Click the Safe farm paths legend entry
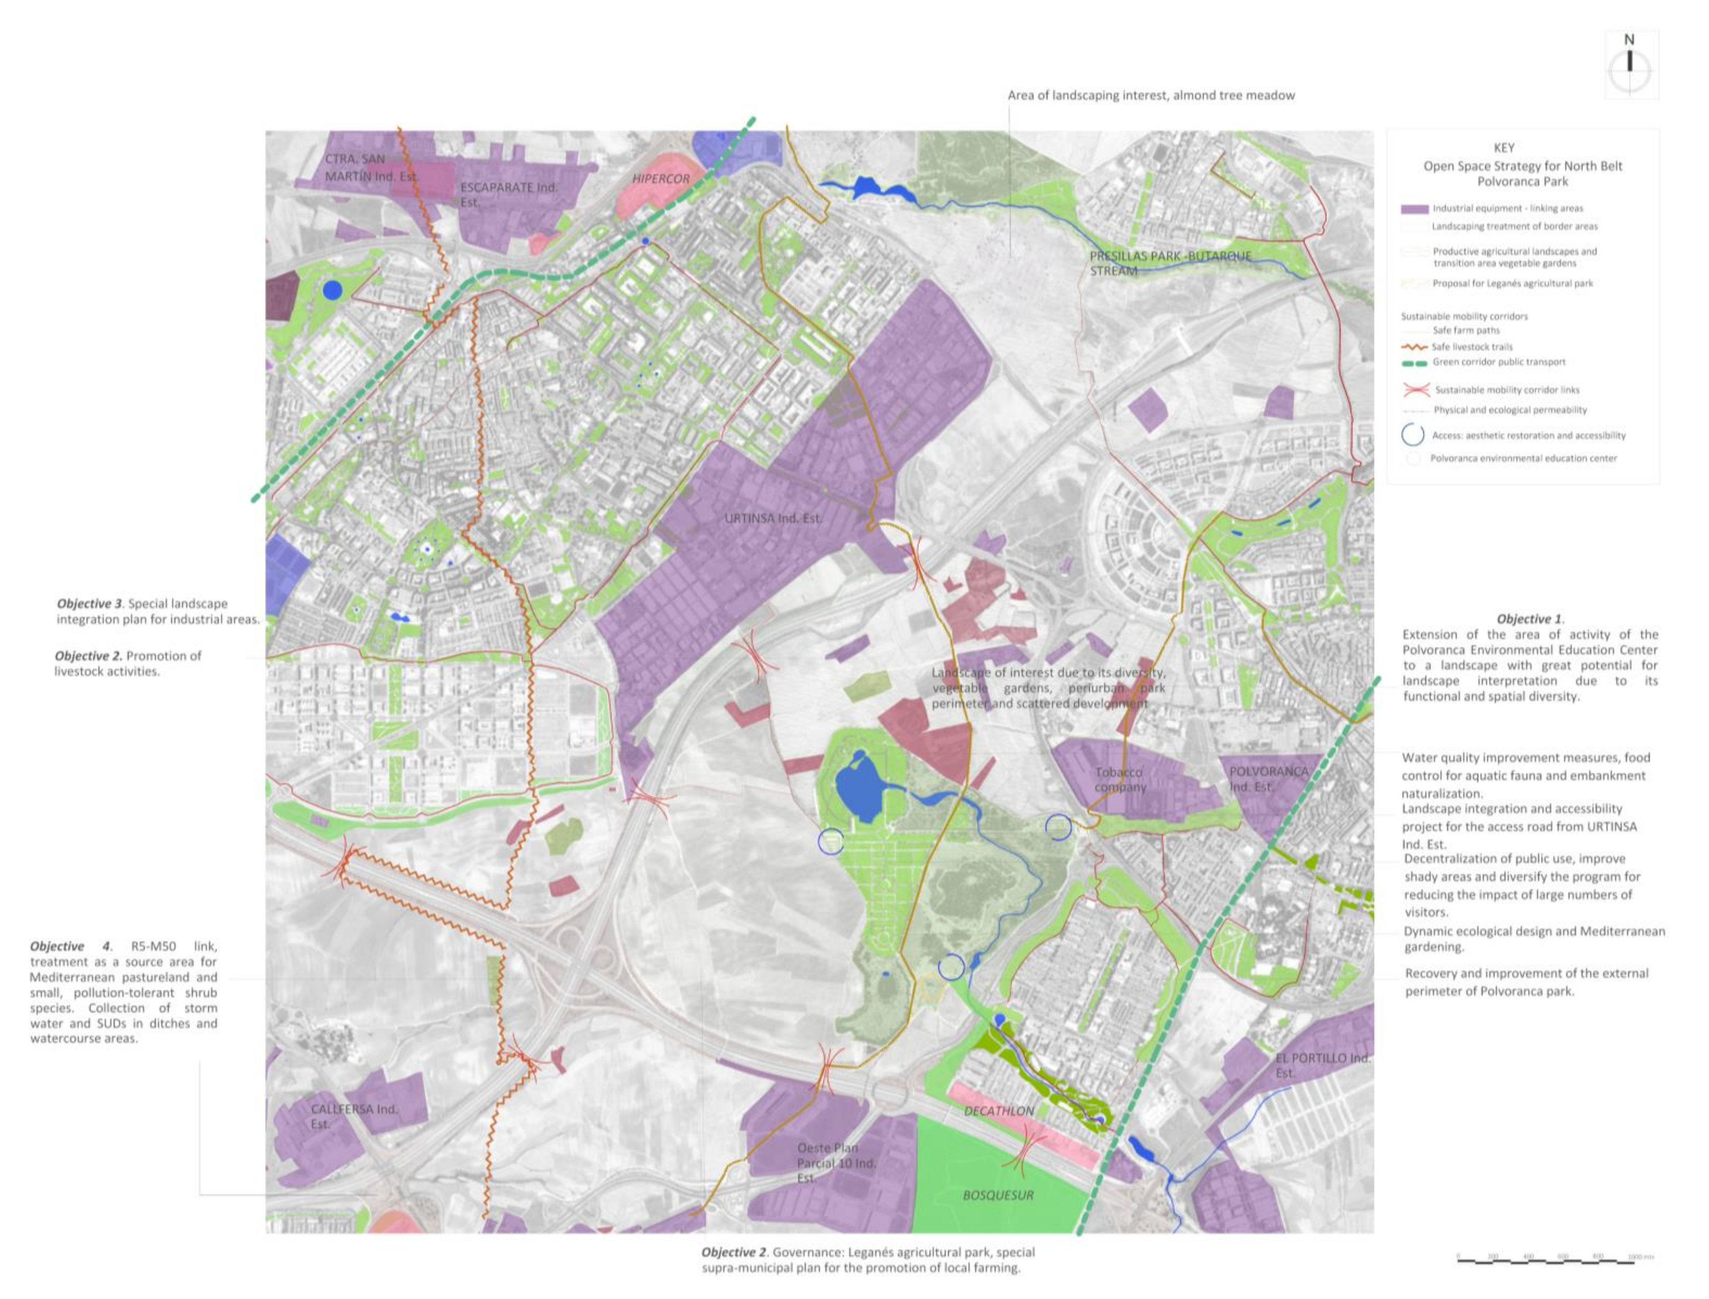The image size is (1709, 1299). [x=1466, y=330]
